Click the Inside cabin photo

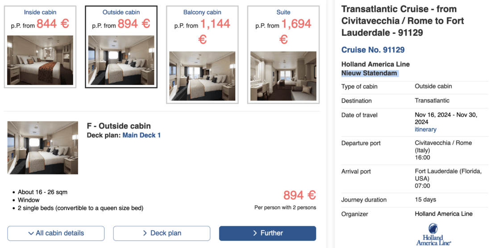coord(40,60)
